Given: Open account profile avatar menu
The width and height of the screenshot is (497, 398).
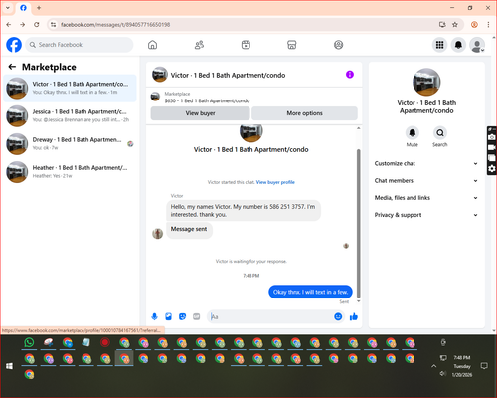Looking at the screenshot, I should click(x=477, y=45).
